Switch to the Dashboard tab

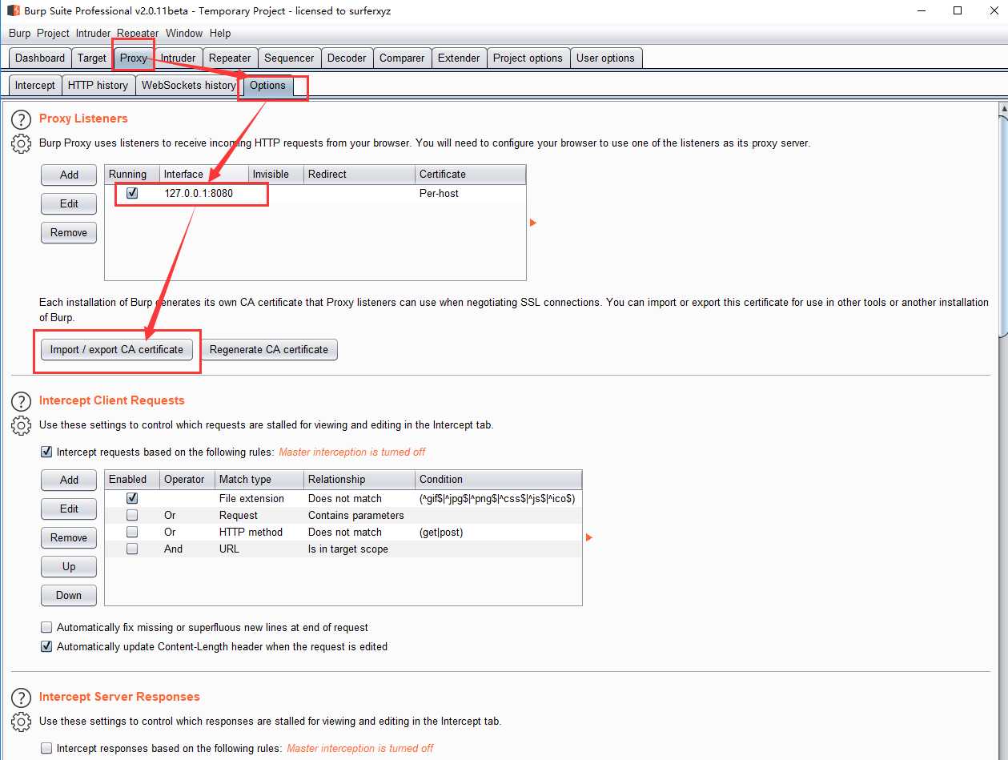pyautogui.click(x=40, y=58)
